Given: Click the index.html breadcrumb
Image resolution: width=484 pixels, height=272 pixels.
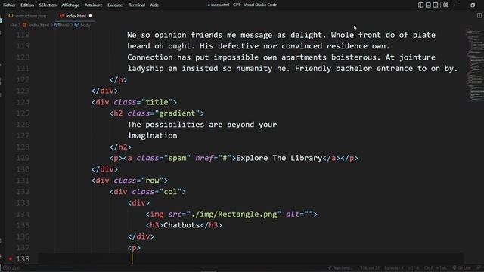Looking at the screenshot, I should point(36,25).
